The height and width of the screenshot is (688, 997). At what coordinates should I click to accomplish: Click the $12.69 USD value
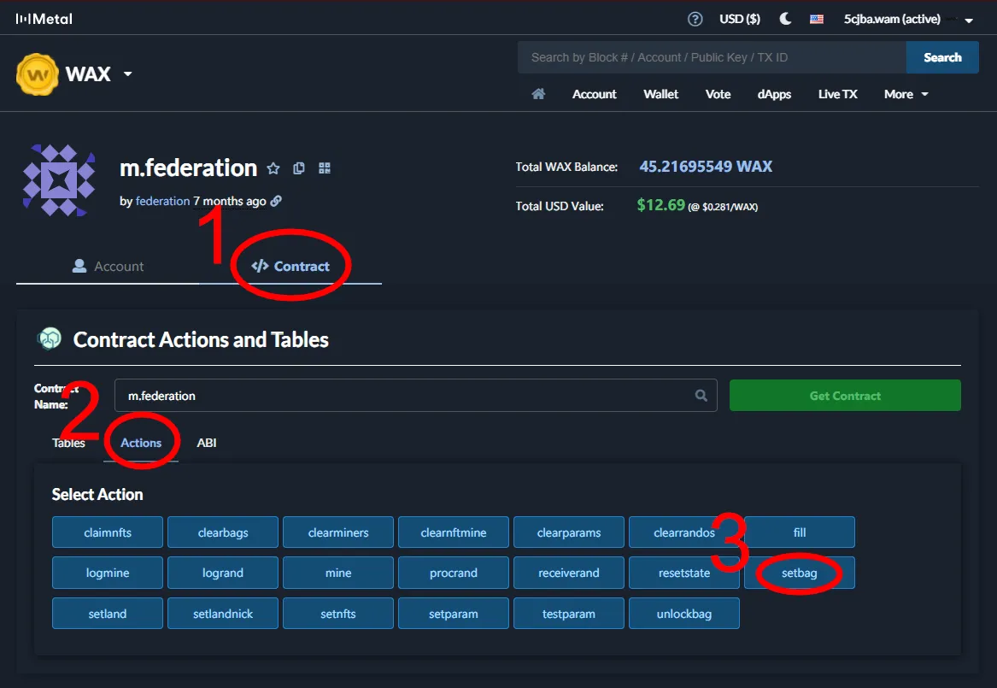[661, 205]
